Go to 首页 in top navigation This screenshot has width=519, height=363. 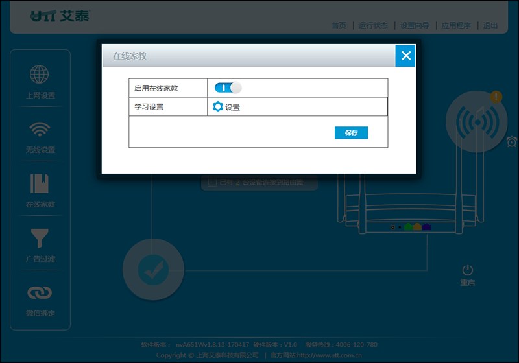click(339, 25)
